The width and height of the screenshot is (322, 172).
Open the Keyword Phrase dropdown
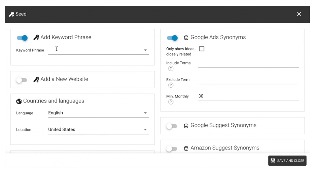(145, 50)
